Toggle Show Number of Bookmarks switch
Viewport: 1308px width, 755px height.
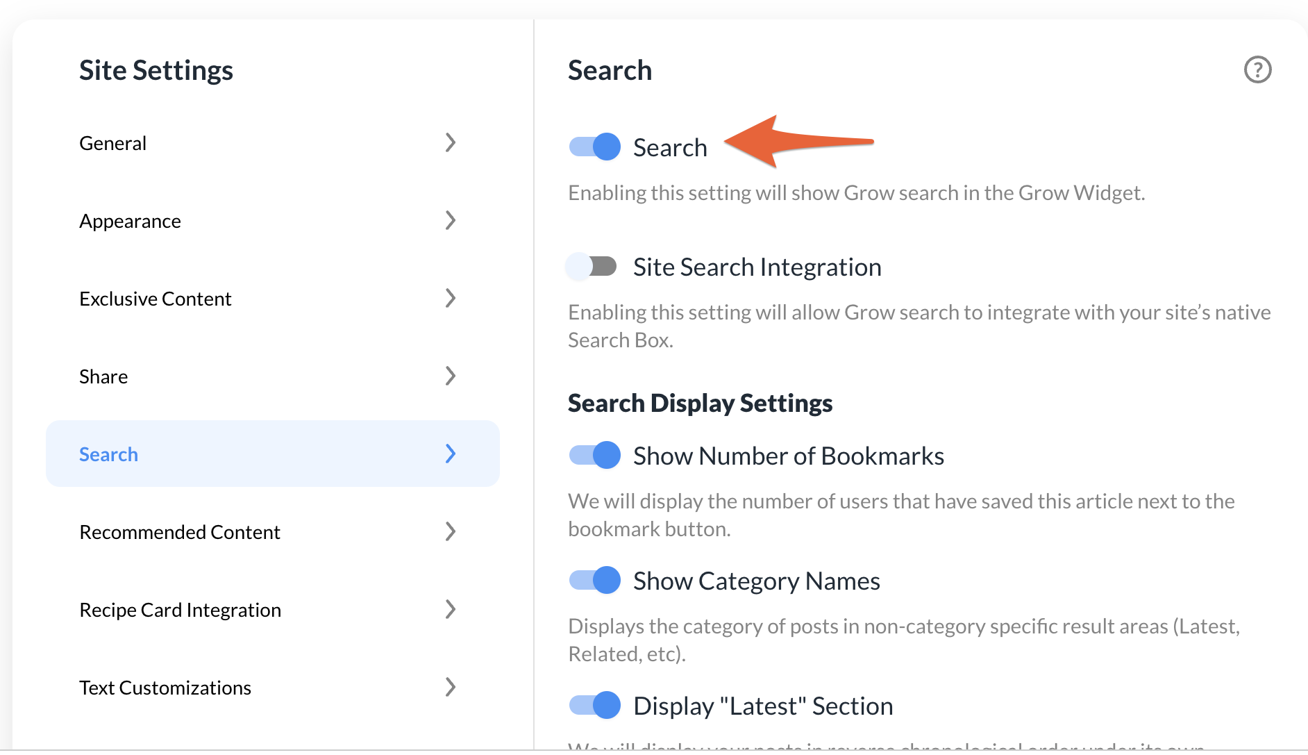(594, 455)
